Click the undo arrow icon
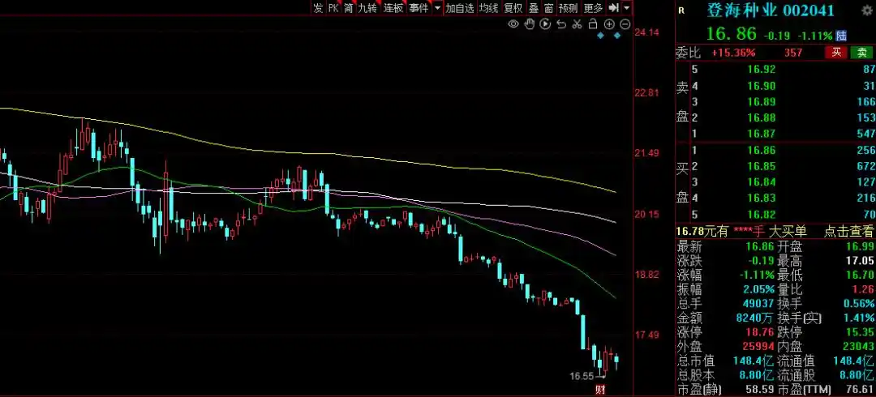This screenshot has width=876, height=397. [x=561, y=24]
